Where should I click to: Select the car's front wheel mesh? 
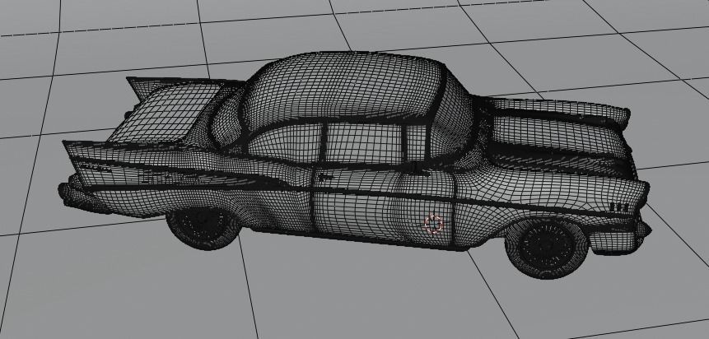click(547, 248)
